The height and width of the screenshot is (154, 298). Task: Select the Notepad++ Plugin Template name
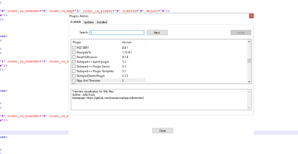click(95, 71)
